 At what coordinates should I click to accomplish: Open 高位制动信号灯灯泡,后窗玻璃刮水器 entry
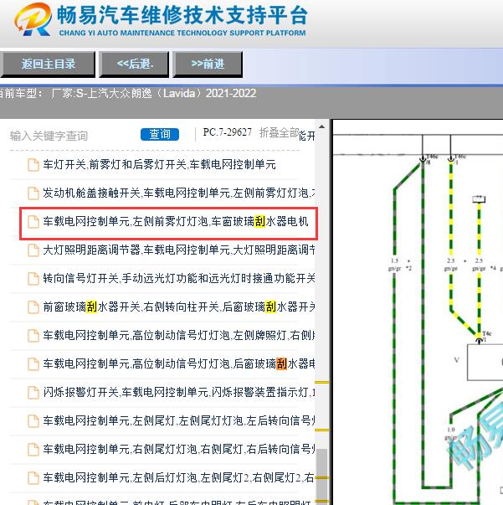(x=178, y=363)
